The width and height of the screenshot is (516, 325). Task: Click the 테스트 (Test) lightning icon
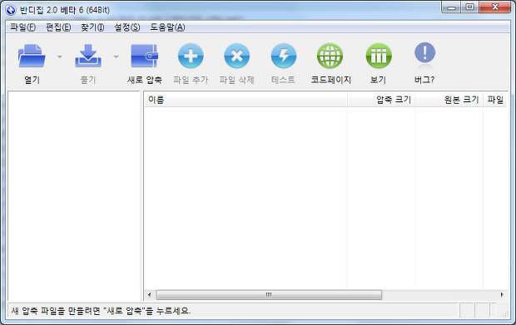pos(283,56)
